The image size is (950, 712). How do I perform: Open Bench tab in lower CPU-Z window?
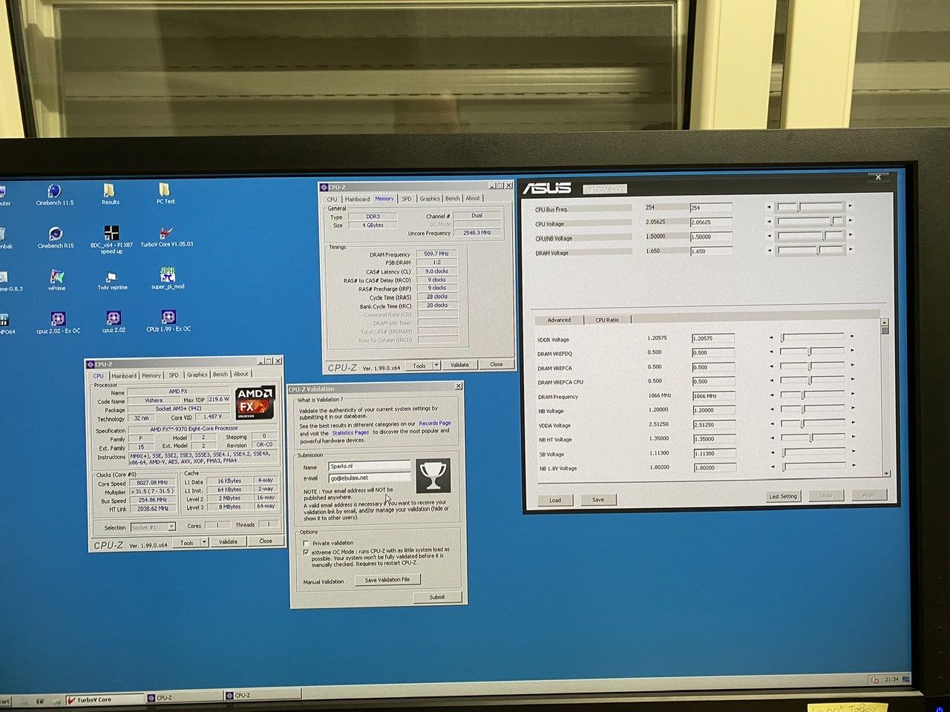[220, 375]
